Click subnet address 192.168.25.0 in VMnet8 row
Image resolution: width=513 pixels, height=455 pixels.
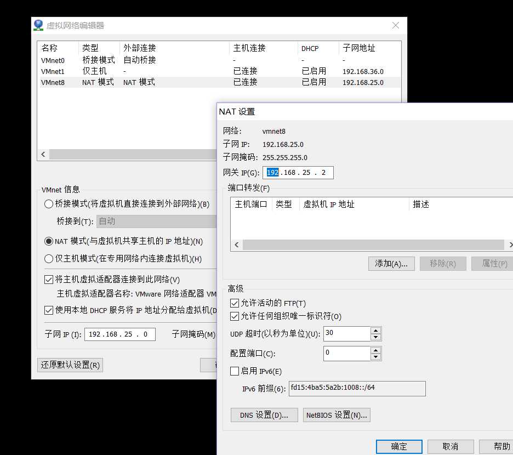click(363, 82)
